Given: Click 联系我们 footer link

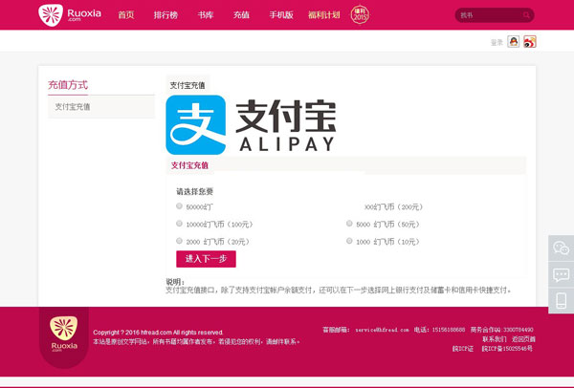Looking at the screenshot, I should (495, 339).
